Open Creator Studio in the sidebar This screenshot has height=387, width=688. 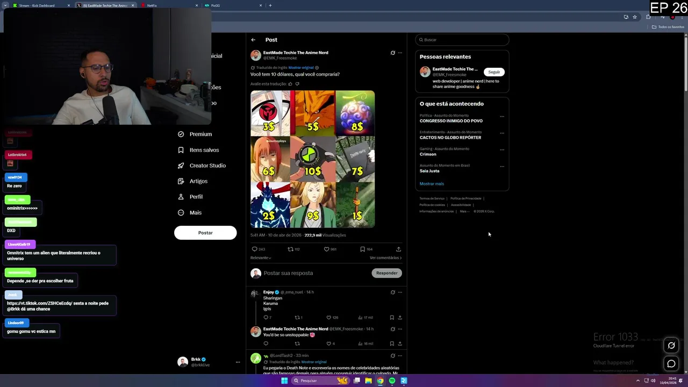(x=202, y=166)
